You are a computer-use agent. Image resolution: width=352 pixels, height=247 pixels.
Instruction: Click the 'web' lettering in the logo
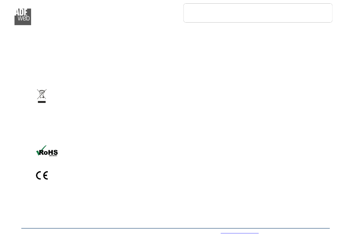[24, 18]
